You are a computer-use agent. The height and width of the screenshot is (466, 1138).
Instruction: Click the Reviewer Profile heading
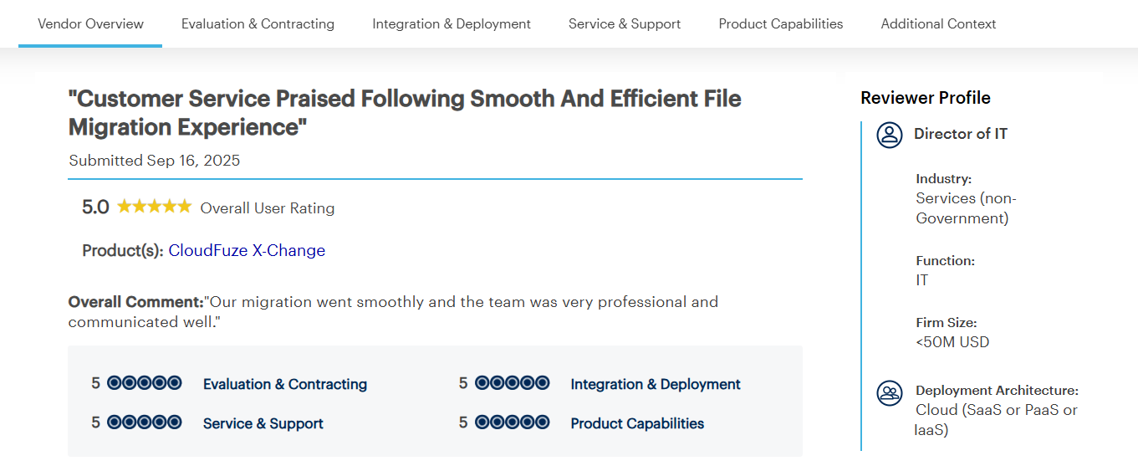[x=926, y=98]
